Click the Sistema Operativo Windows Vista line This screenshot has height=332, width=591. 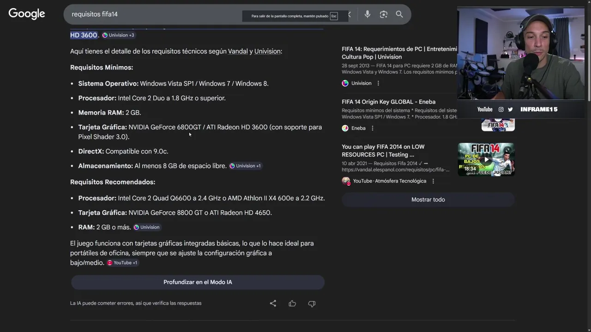(x=173, y=83)
